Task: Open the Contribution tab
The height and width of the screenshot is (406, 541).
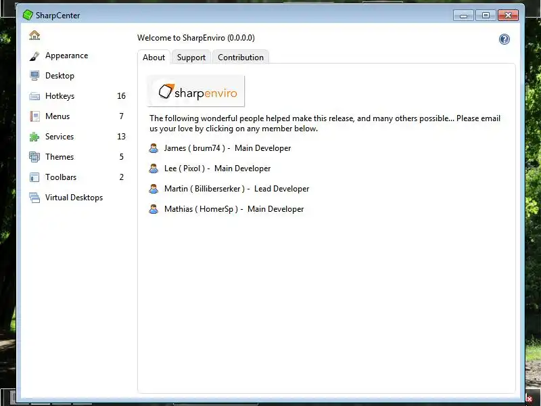Action: click(241, 58)
